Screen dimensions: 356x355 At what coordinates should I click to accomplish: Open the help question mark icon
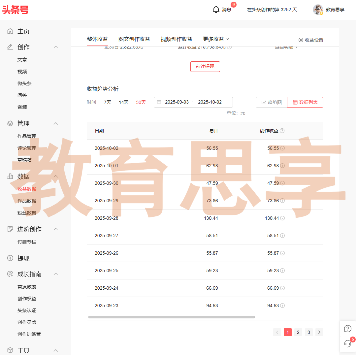coord(347,329)
